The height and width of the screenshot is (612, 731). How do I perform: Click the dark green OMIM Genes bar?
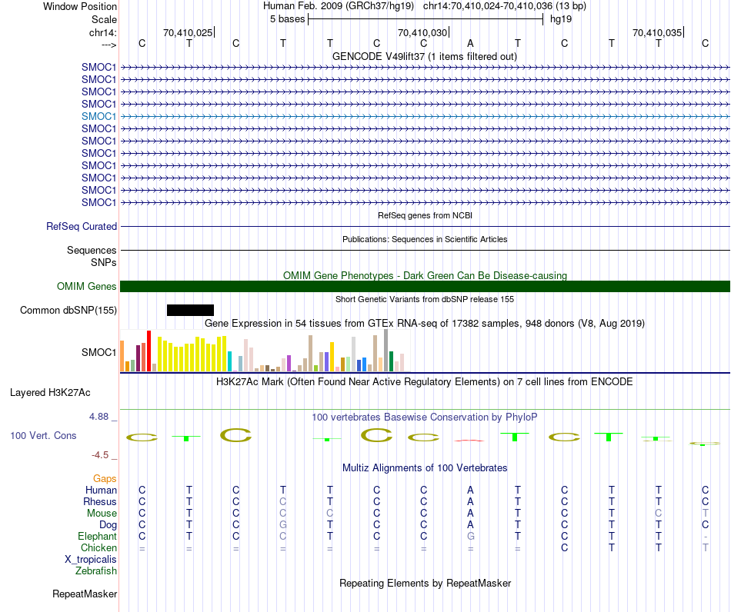point(425,287)
